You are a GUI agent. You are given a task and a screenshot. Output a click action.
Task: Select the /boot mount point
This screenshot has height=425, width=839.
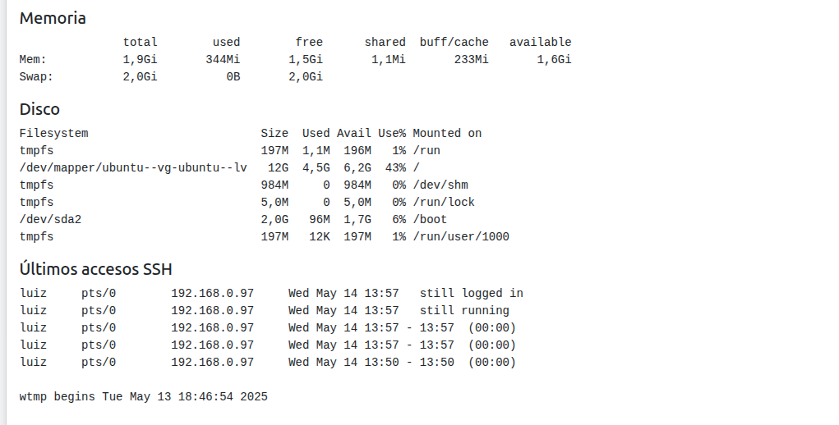(x=430, y=219)
